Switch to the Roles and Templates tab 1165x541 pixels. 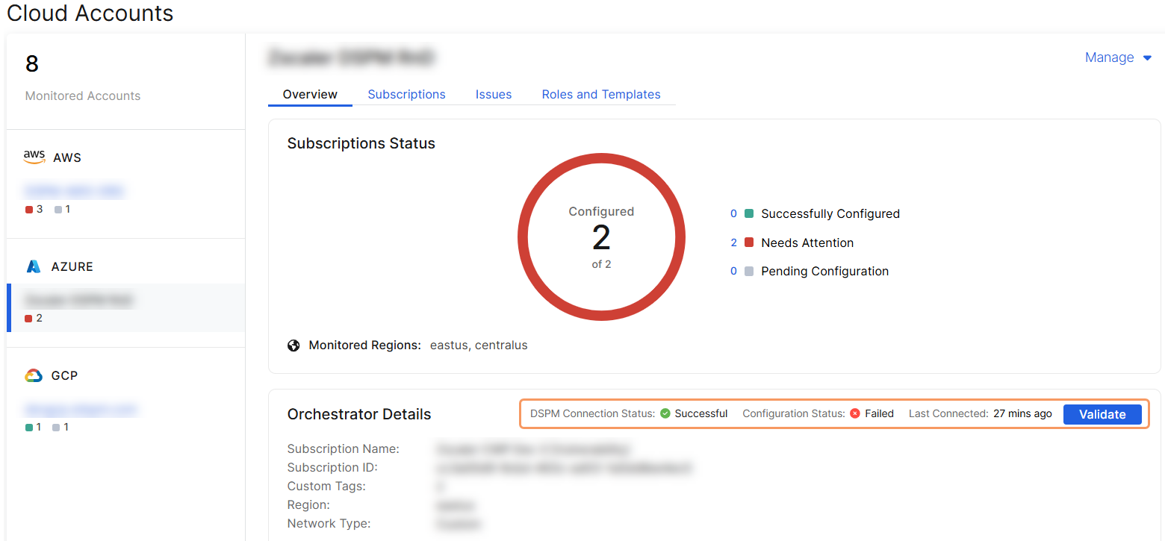600,94
